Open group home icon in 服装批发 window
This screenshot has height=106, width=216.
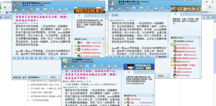[112, 8]
